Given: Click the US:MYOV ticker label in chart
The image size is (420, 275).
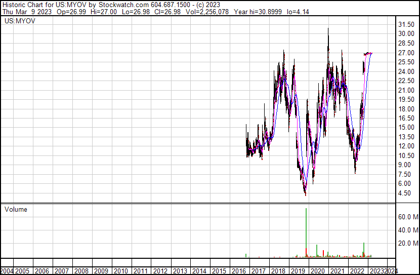Looking at the screenshot, I should click(x=20, y=21).
